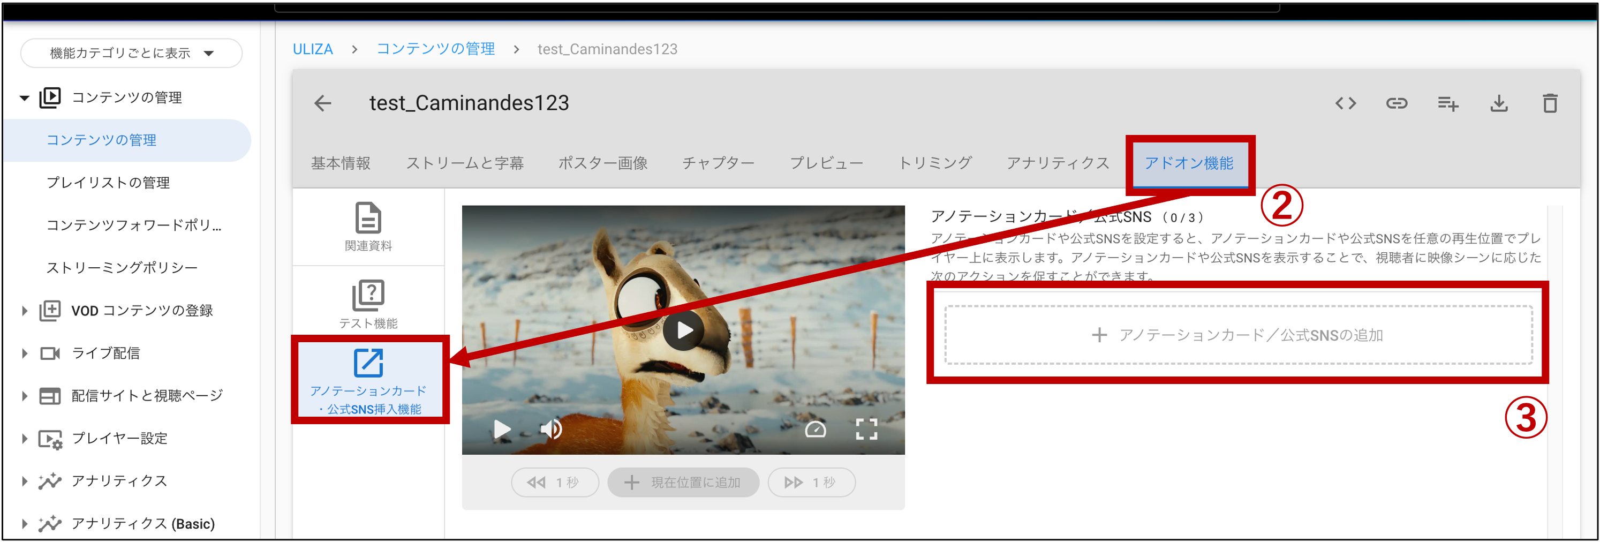Click the trash delete icon
This screenshot has height=542, width=1600.
[x=1550, y=103]
